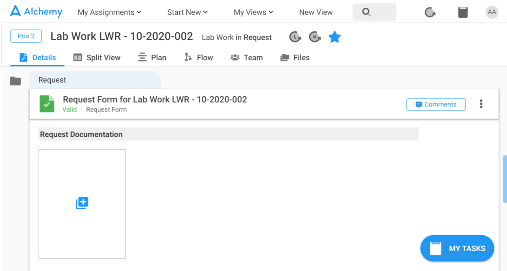Expand the My Assignments dropdown
Screen dimensions: 507x271
[109, 12]
